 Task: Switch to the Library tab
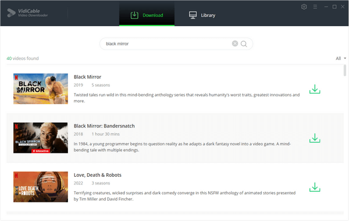point(202,15)
